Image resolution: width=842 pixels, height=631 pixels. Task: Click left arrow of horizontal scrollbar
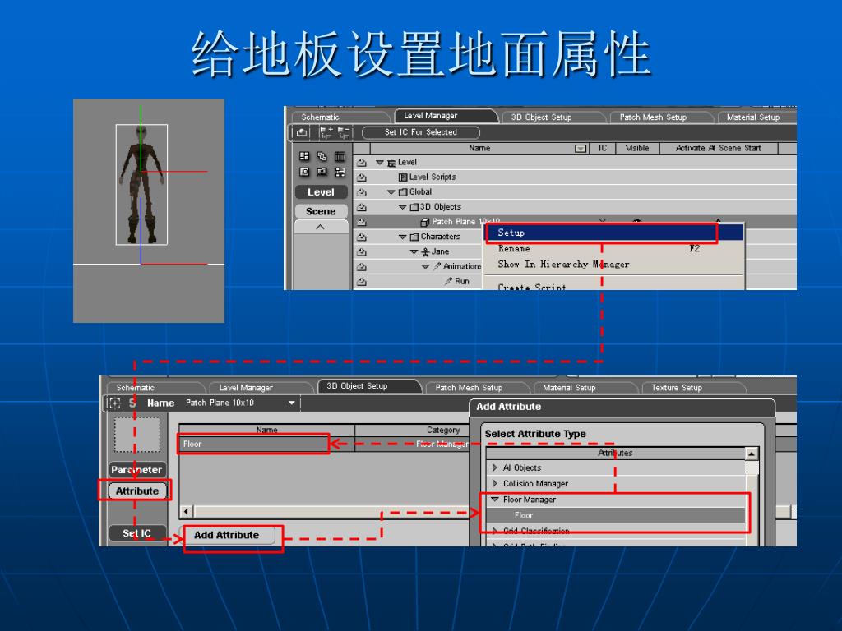187,512
